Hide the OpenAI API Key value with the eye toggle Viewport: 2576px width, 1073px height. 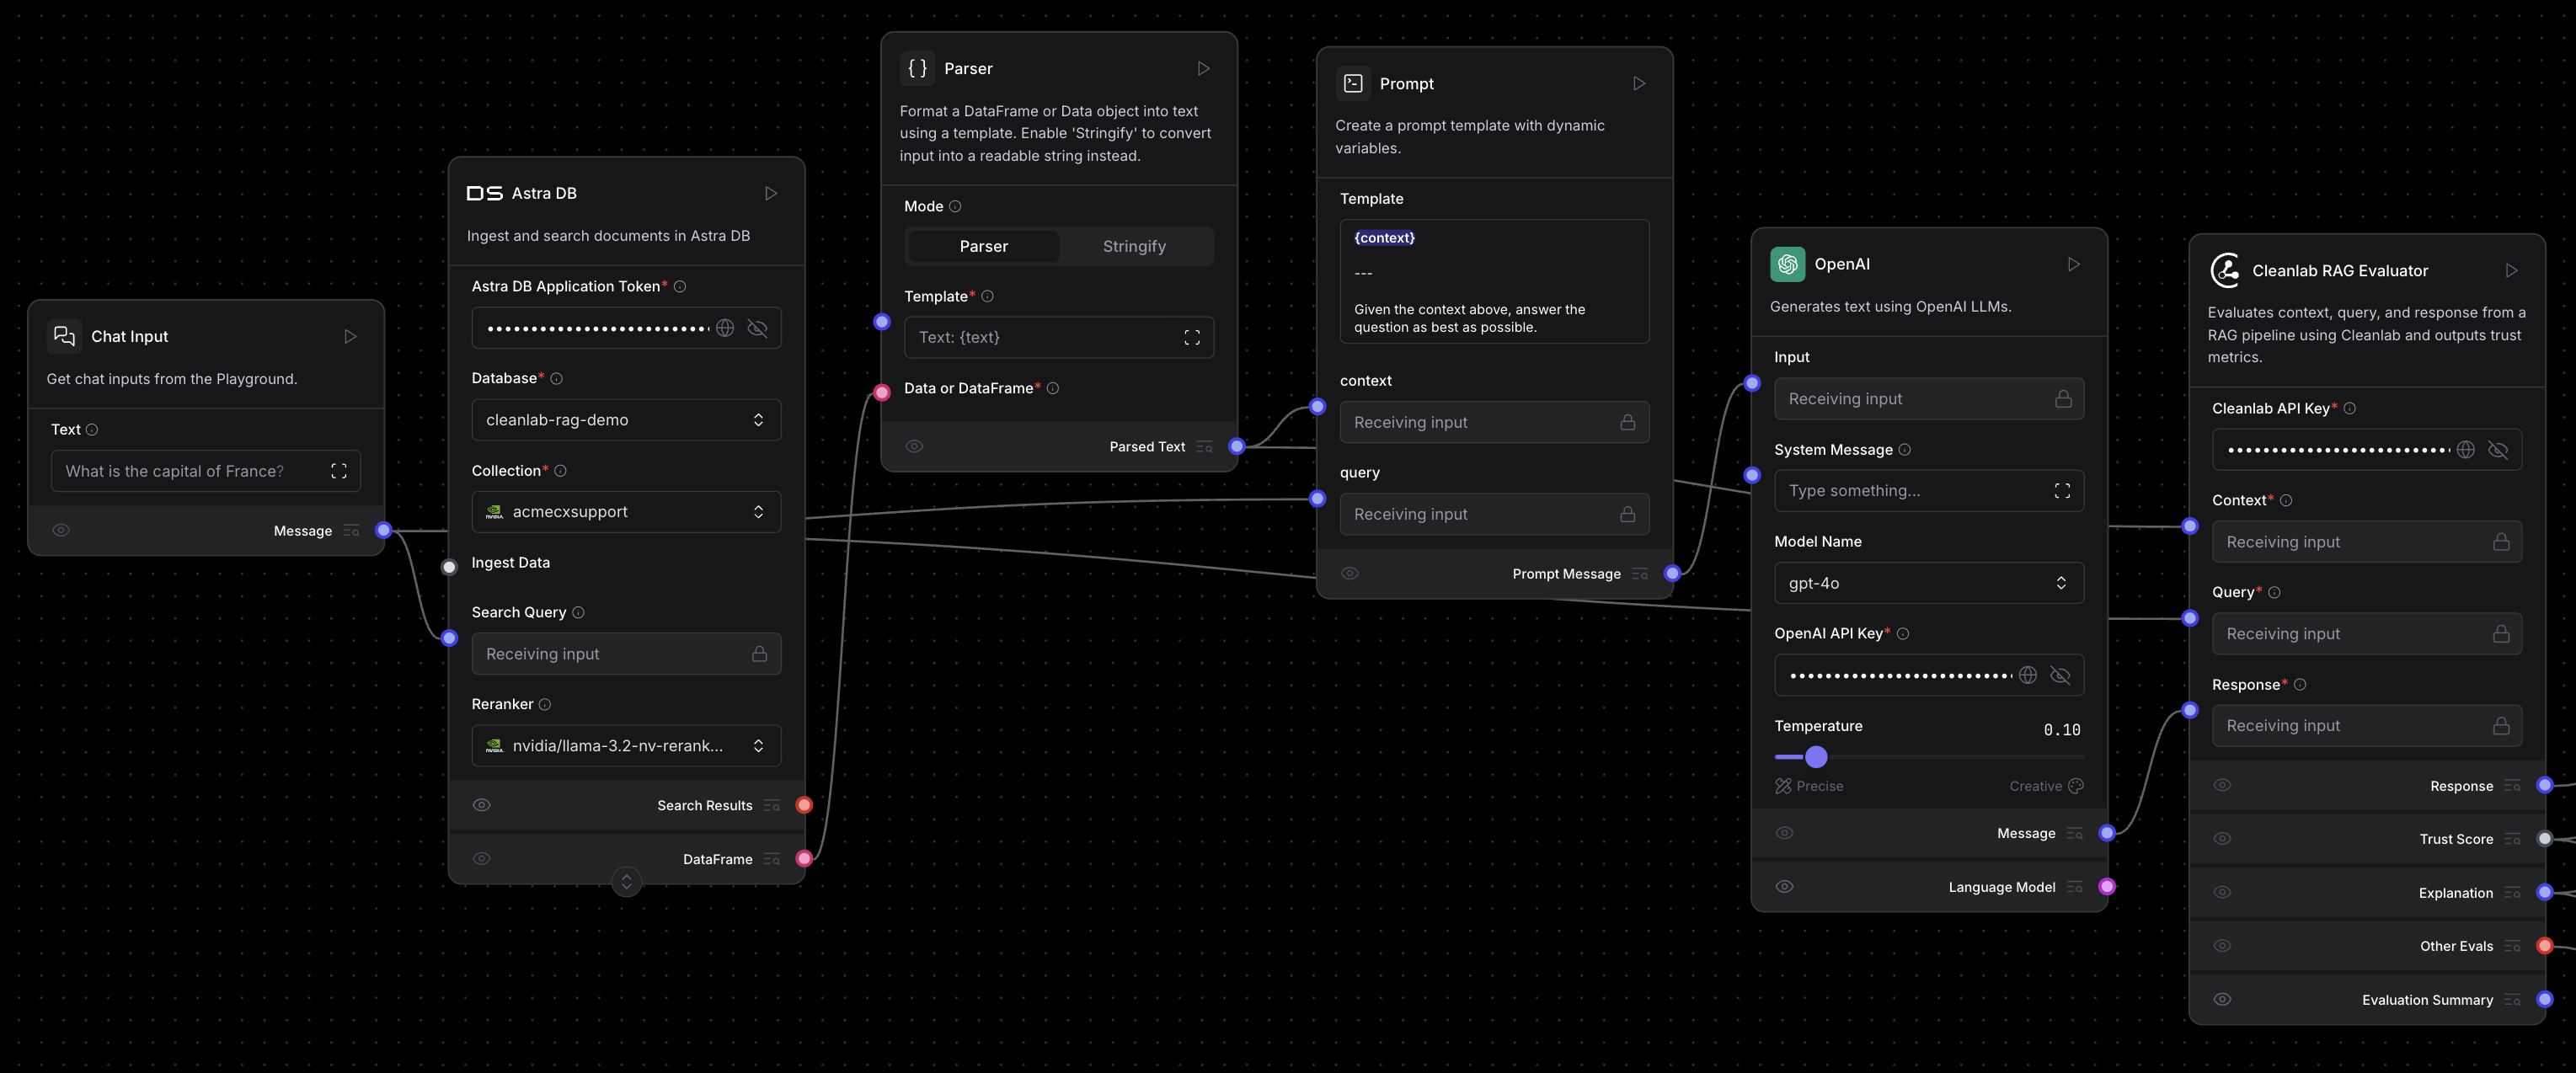(2061, 675)
